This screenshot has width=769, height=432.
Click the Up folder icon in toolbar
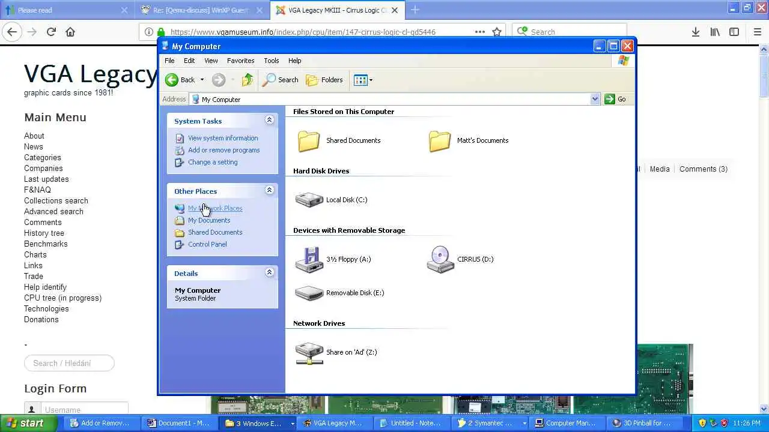pyautogui.click(x=248, y=80)
